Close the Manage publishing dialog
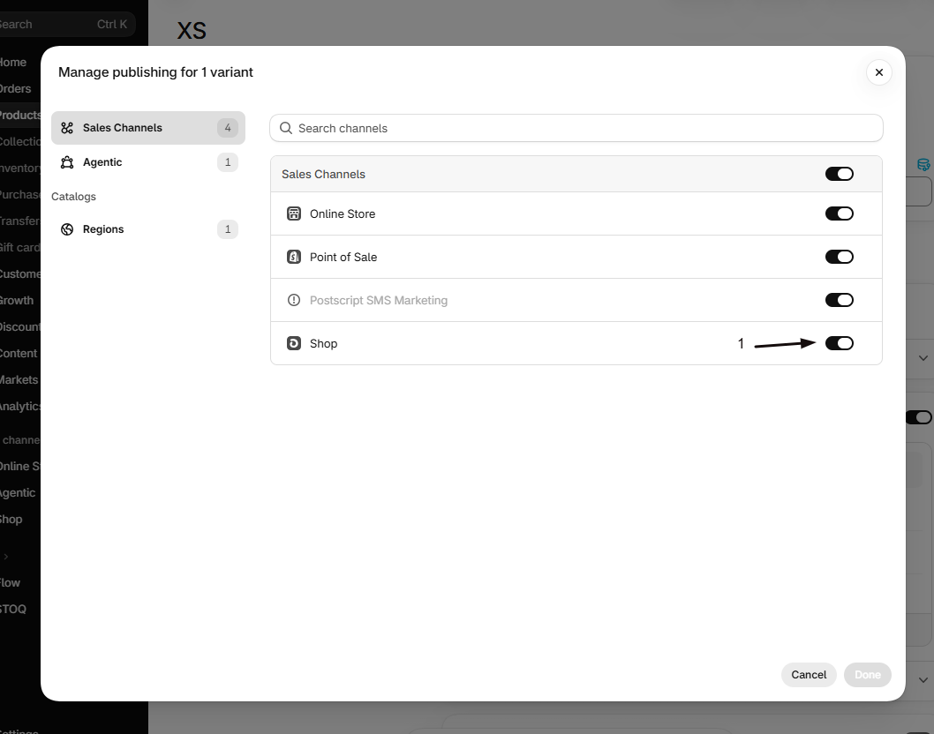 [x=878, y=72]
